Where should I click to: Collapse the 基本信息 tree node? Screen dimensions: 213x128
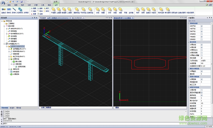5,26
